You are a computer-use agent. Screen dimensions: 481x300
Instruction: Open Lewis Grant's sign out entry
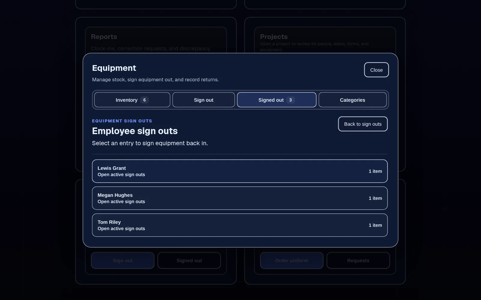[x=240, y=171]
